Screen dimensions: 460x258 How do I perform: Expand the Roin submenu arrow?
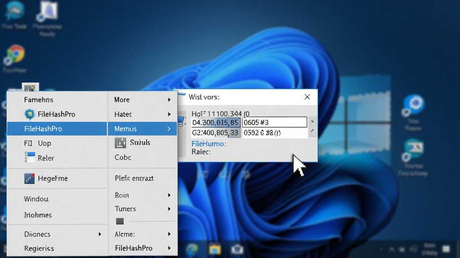coord(169,195)
